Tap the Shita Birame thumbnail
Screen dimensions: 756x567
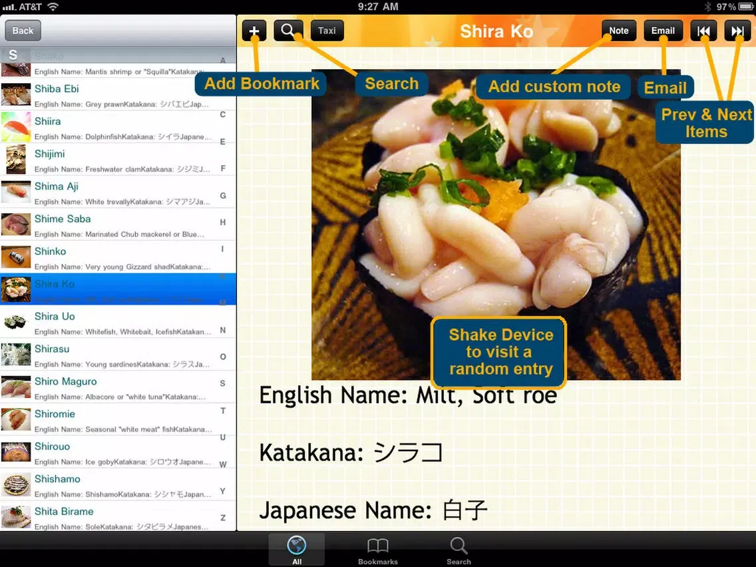16,517
